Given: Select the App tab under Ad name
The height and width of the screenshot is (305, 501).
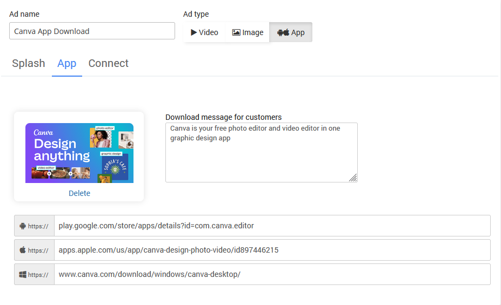Looking at the screenshot, I should click(x=67, y=63).
